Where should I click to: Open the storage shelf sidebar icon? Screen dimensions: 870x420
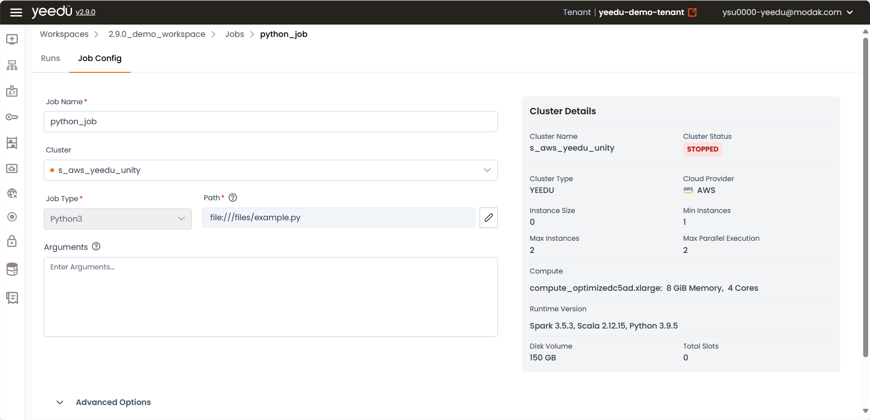click(x=12, y=143)
